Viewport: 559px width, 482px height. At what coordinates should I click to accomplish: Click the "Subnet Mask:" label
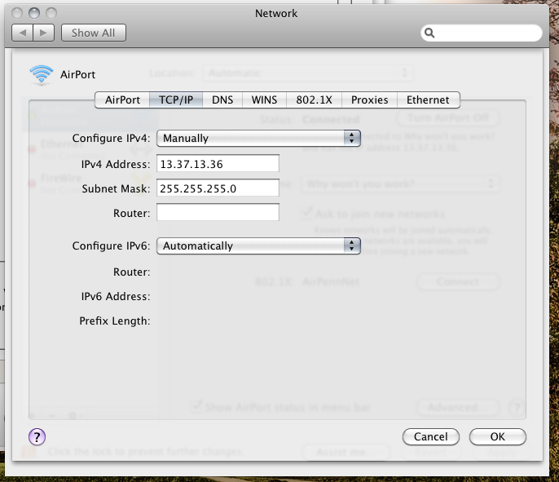117,188
